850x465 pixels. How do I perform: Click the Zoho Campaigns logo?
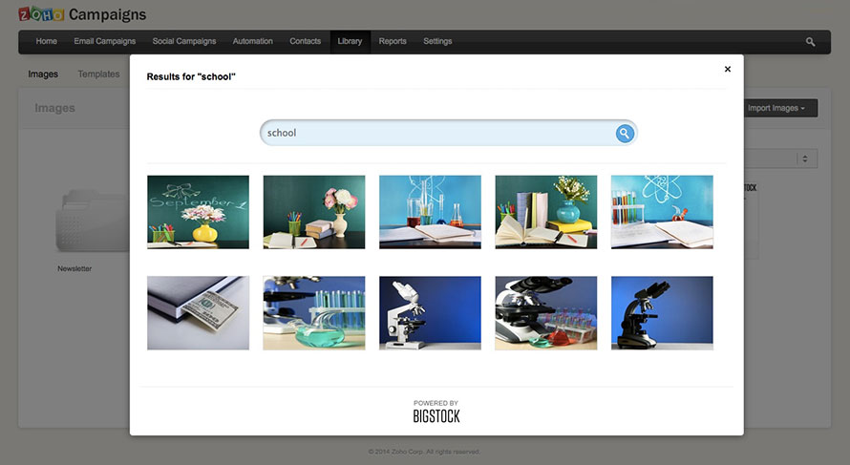(82, 14)
